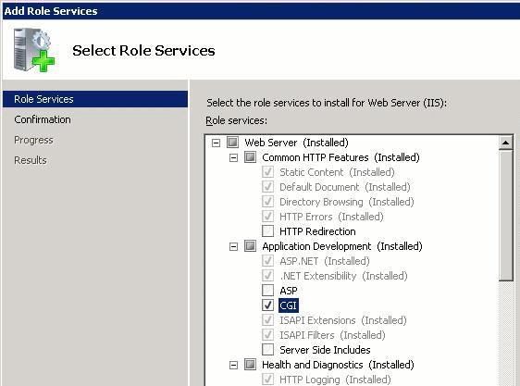
Task: Select the Role Services step
Action: (95, 99)
